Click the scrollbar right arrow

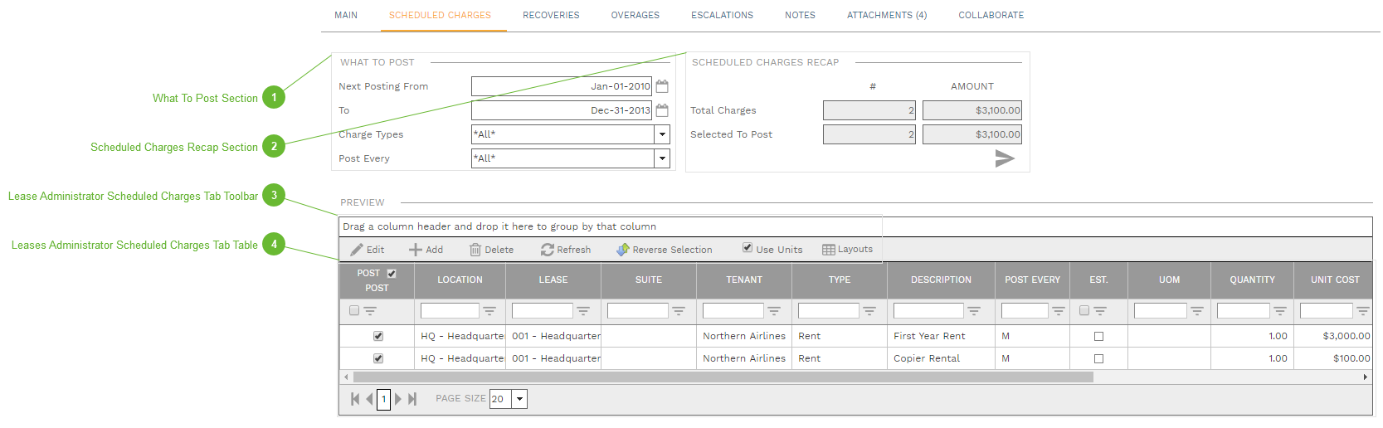1366,377
